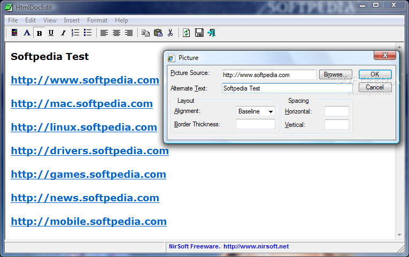Click the paste clipboard icon

(158, 33)
